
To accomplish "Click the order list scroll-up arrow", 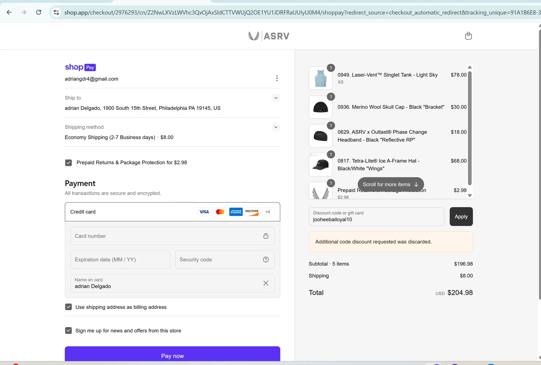I will [470, 67].
